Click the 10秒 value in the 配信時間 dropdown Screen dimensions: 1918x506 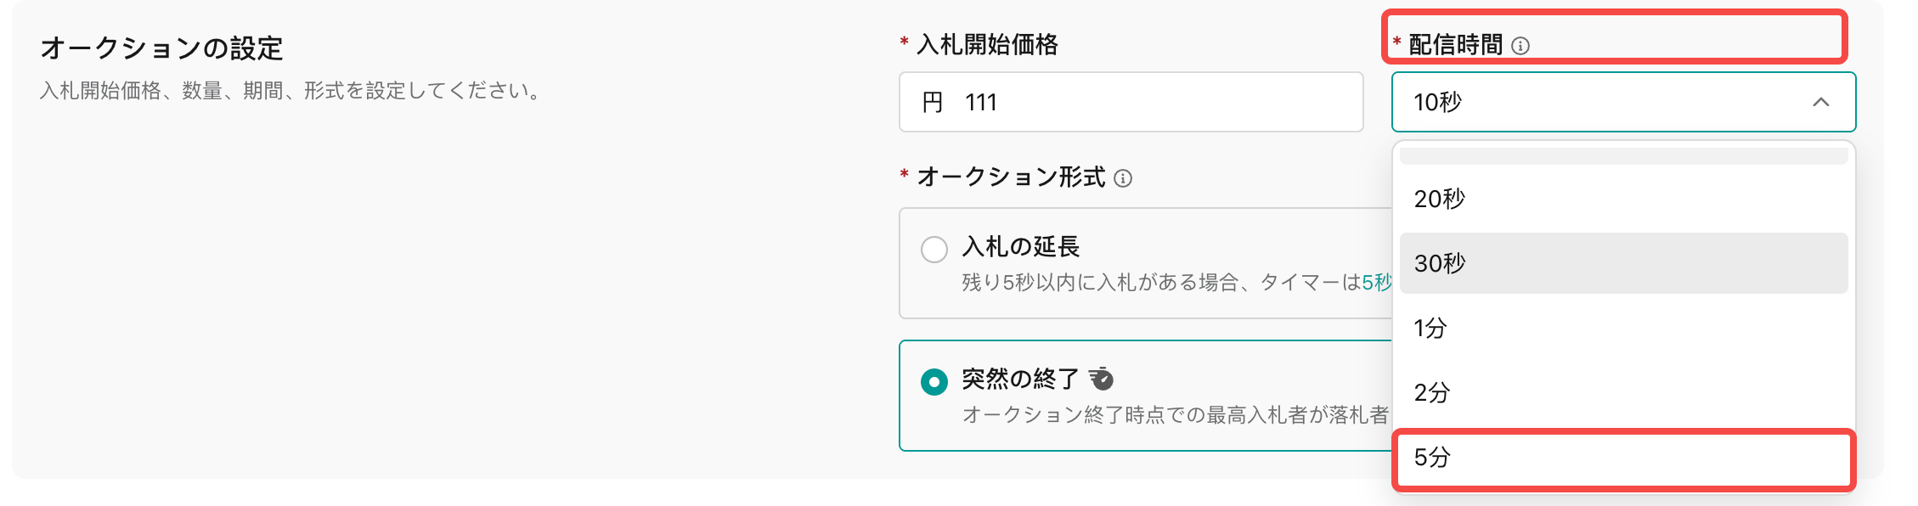(1437, 103)
